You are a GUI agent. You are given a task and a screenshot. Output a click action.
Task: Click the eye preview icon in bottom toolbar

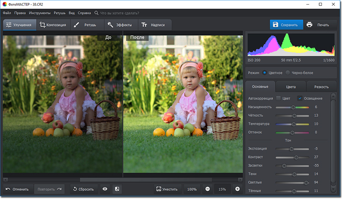click(105, 189)
